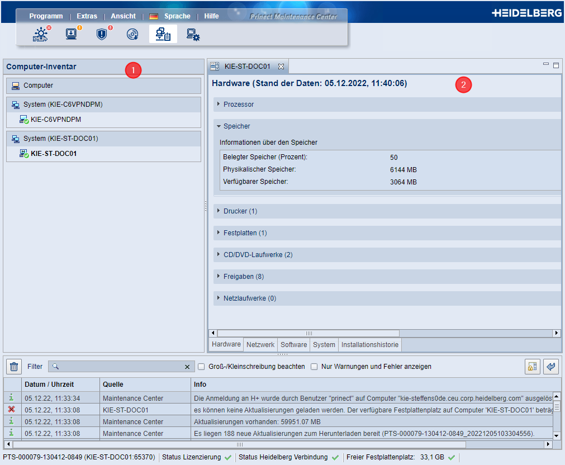
Task: Click the Freier Festplattenplatz green checkmark
Action: point(452,457)
